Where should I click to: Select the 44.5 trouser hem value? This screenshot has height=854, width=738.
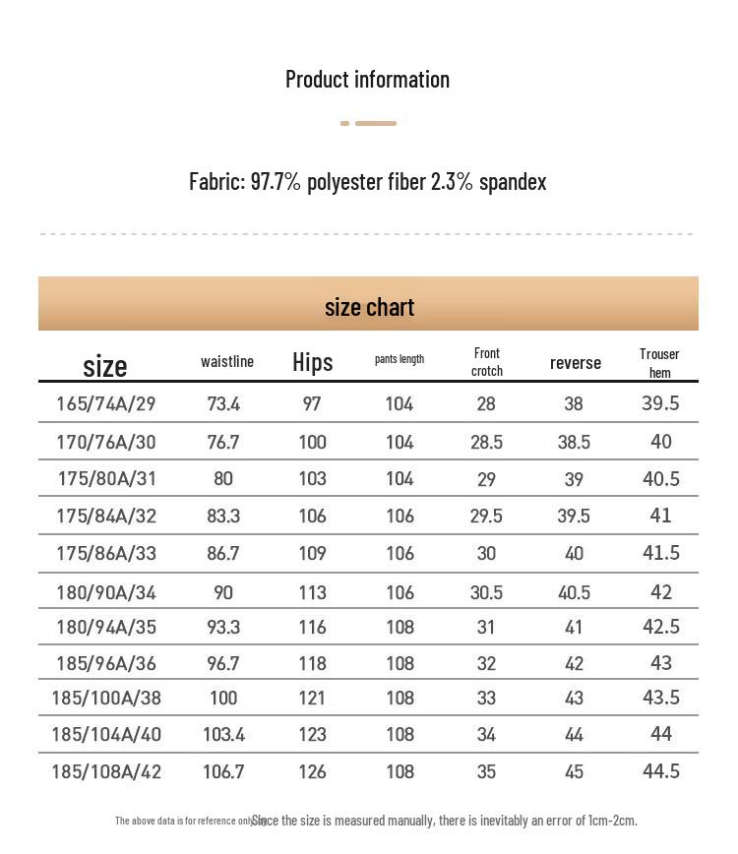[661, 770]
